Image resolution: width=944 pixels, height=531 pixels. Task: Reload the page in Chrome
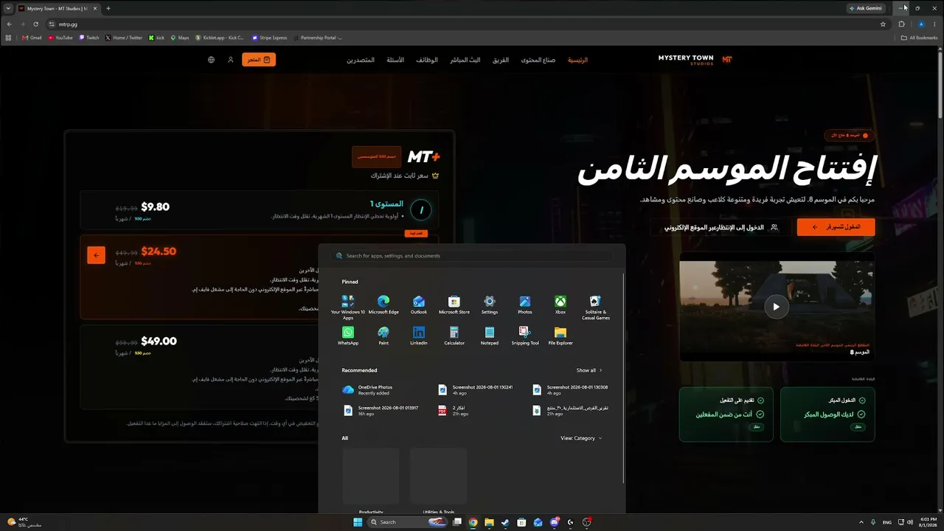click(35, 24)
